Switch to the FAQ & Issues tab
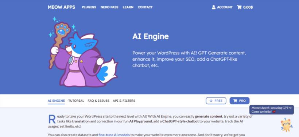 coord(98,101)
